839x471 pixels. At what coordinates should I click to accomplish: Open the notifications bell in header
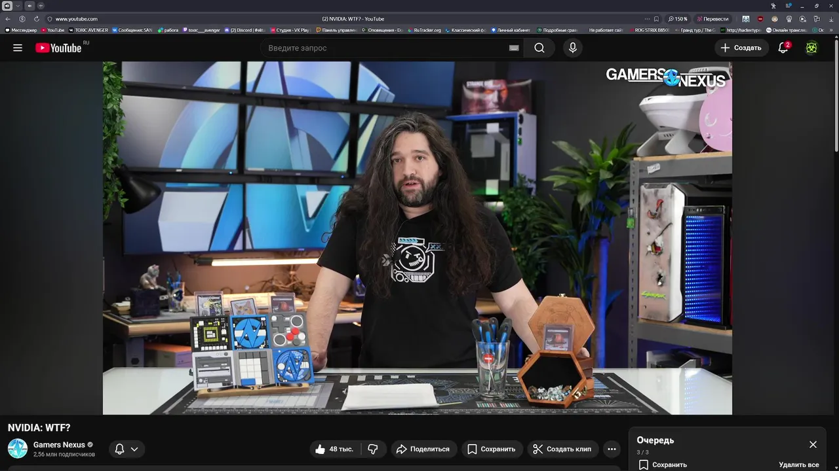(x=783, y=48)
